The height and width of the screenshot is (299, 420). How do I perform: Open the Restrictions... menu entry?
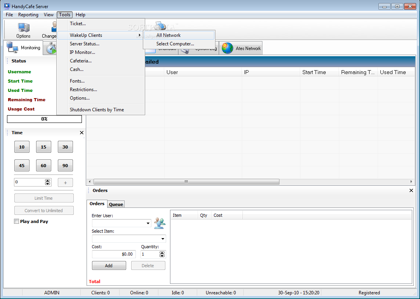(101, 90)
